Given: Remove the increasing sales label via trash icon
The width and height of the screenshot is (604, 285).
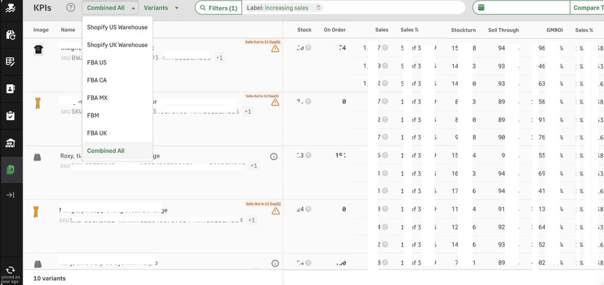Looking at the screenshot, I should [318, 8].
